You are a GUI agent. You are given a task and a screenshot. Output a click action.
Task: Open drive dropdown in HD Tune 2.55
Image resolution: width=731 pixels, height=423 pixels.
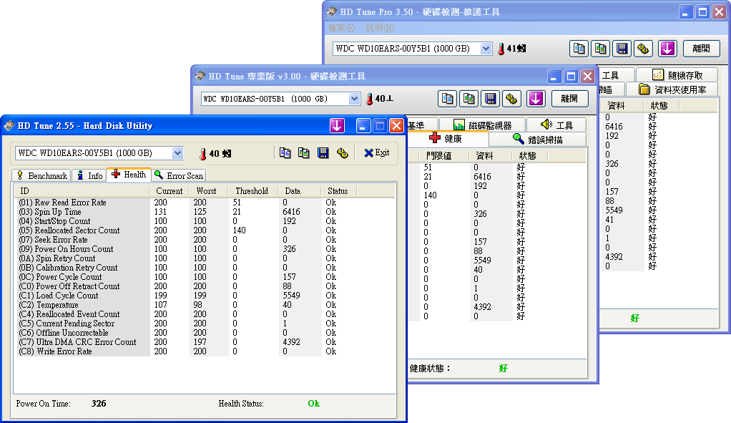177,153
